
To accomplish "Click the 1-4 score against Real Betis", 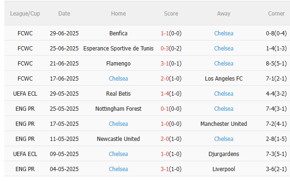I will point(165,94).
